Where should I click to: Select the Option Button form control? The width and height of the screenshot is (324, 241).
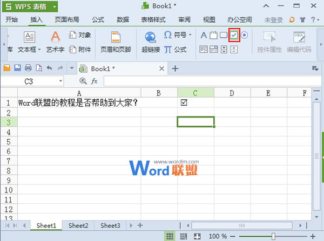point(244,35)
